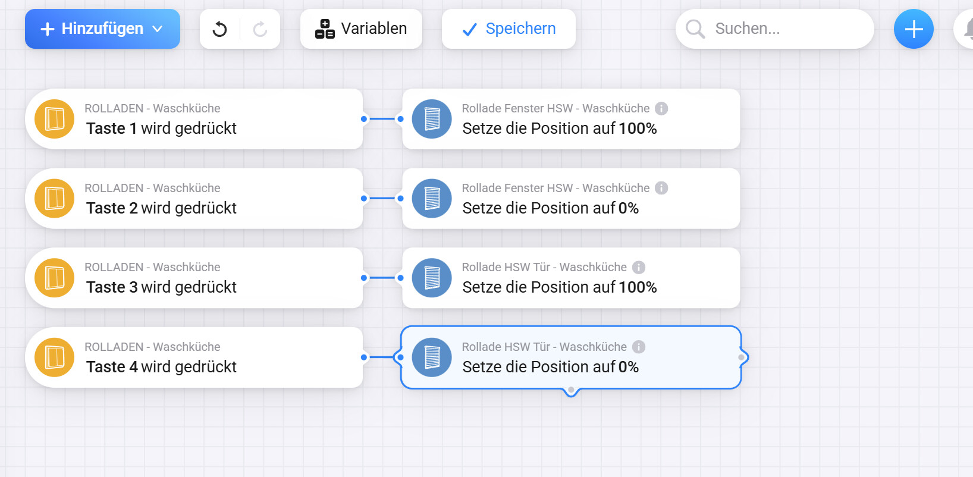Click orange switch icon of Taste 4 card
This screenshot has height=477, width=973.
[x=55, y=357]
